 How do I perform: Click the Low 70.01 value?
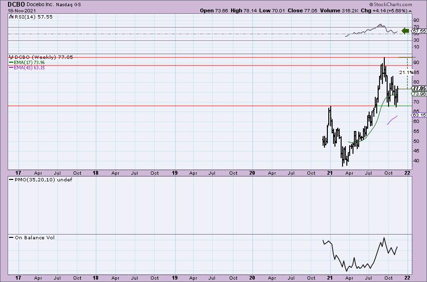point(272,10)
